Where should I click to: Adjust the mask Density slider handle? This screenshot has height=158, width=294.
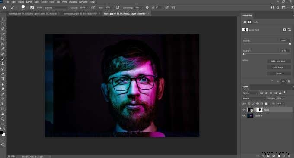click(x=290, y=44)
